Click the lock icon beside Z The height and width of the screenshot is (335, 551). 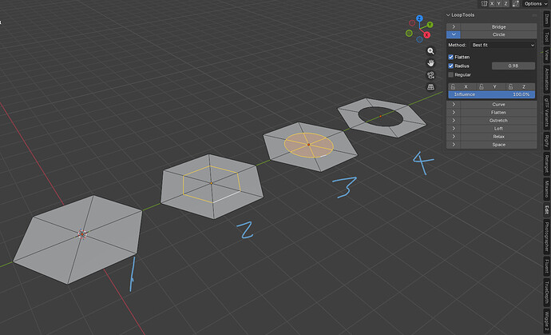[x=510, y=86]
